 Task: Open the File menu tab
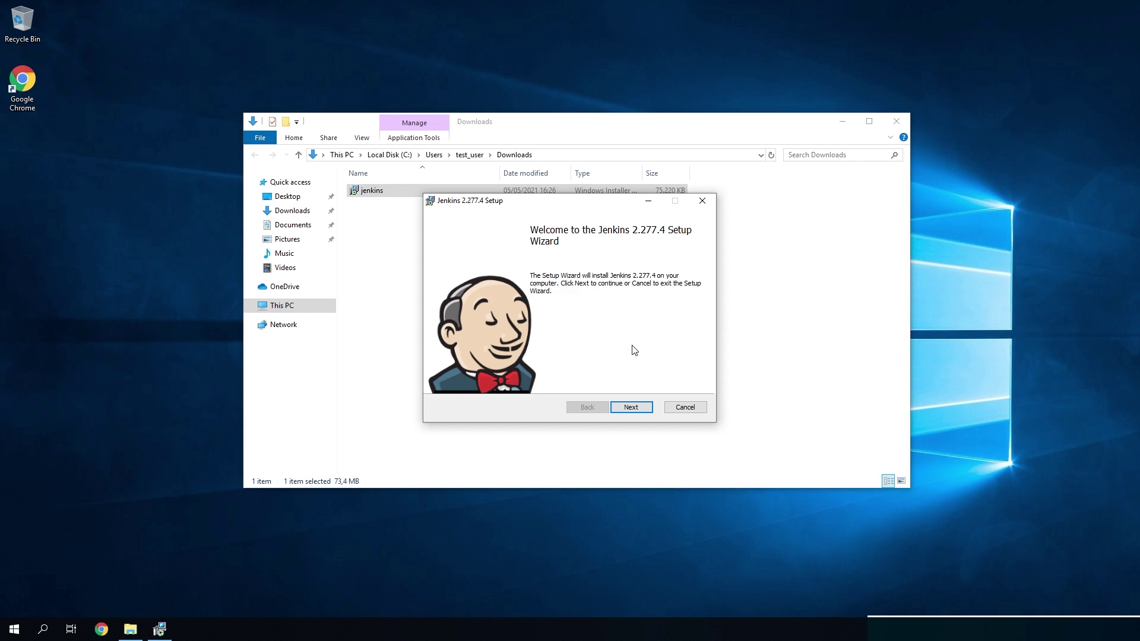tap(259, 138)
